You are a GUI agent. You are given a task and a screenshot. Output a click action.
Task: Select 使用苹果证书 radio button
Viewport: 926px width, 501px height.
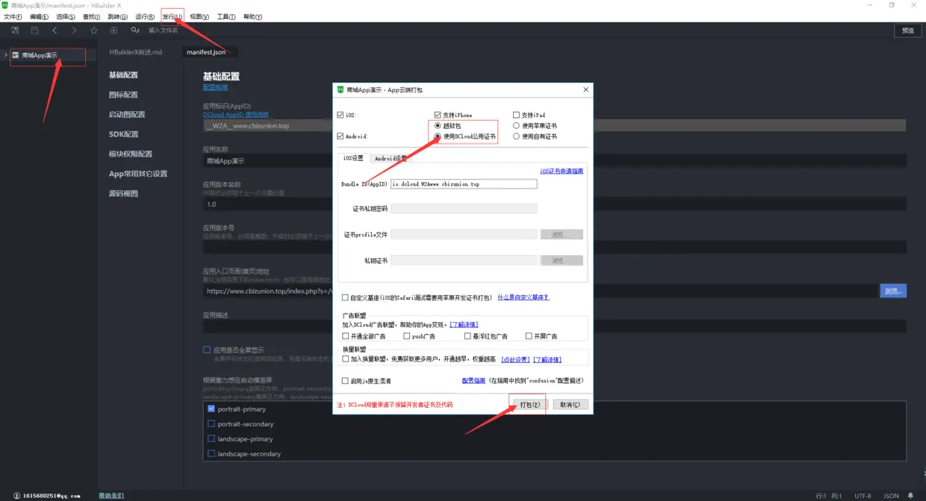[516, 126]
